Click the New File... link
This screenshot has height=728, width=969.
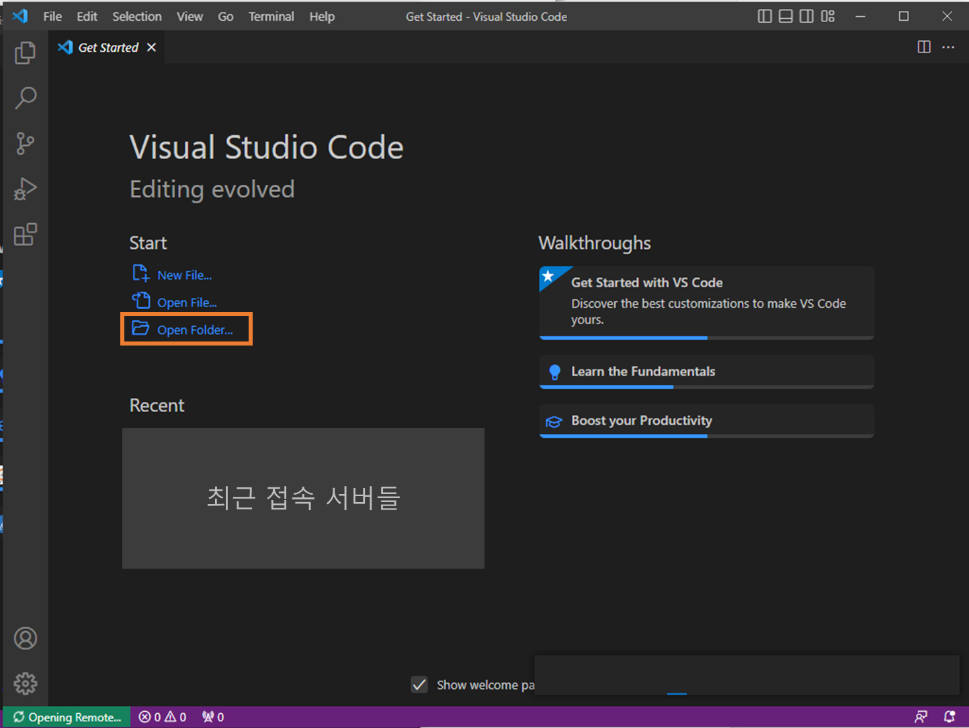pos(185,275)
